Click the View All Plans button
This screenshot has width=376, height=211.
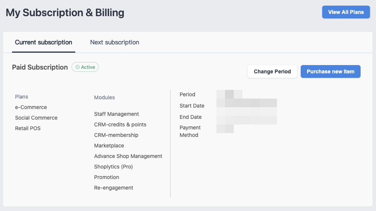346,12
